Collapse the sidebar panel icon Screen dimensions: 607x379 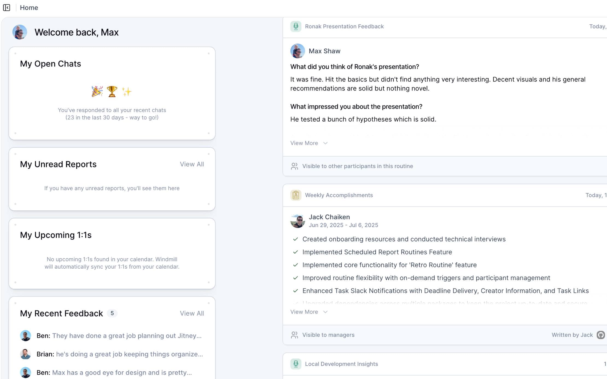tap(7, 8)
